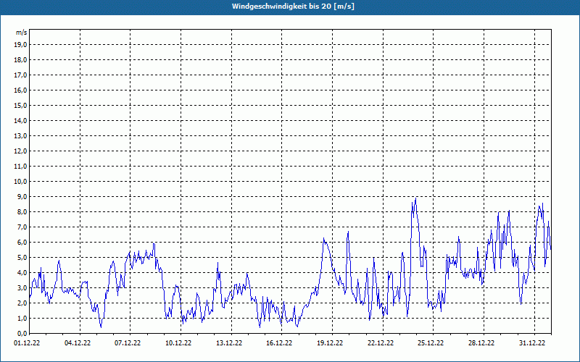
Task: Select the 17,0 y-axis label
Action: pyautogui.click(x=20, y=75)
